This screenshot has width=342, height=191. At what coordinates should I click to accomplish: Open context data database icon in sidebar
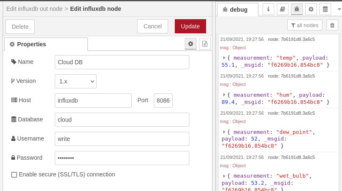click(x=325, y=9)
